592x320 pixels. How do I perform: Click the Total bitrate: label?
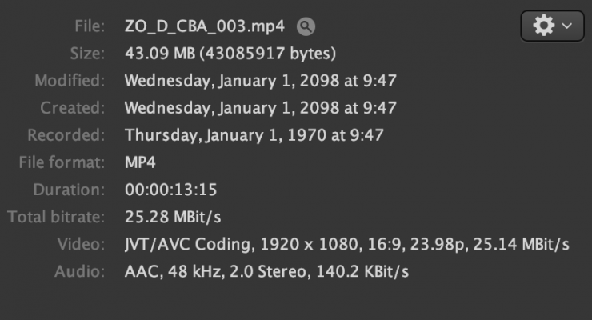[x=56, y=217]
